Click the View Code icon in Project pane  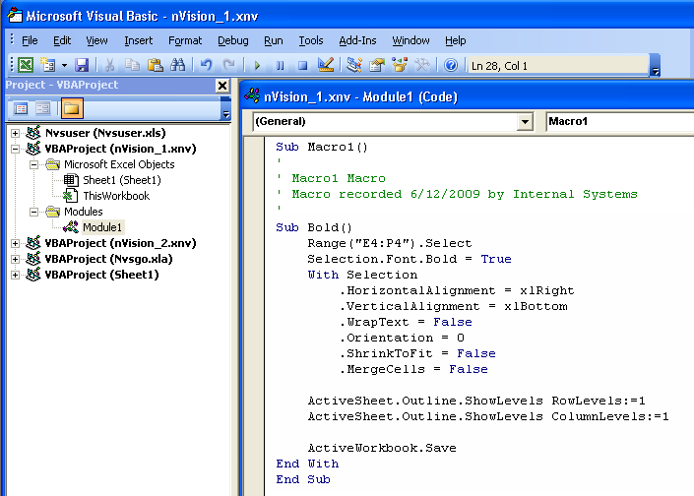pos(21,108)
